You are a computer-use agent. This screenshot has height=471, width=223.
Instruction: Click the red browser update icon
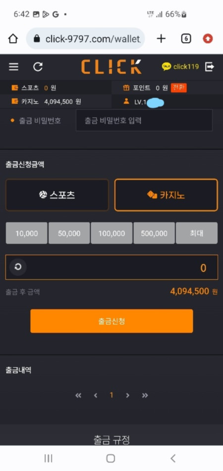[208, 38]
